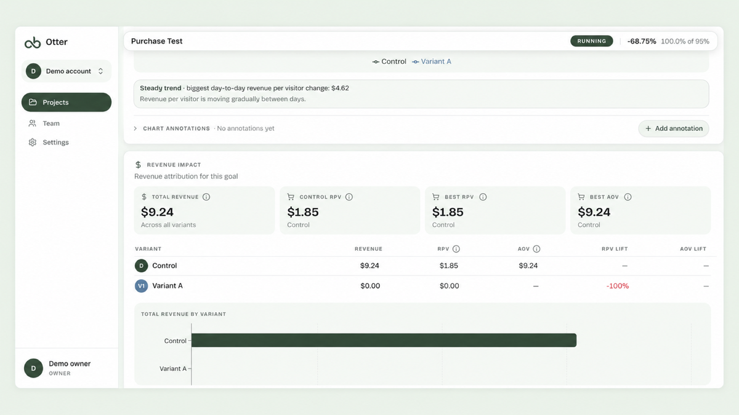
Task: Click the RPV column info icon
Action: point(456,249)
